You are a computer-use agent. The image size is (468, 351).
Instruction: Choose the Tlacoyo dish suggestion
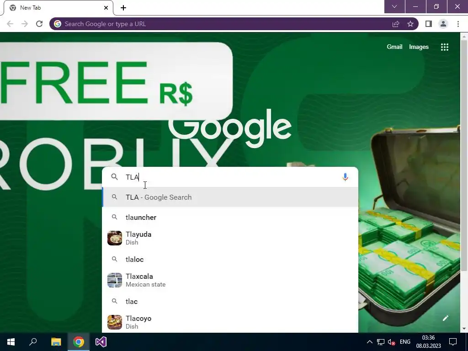(x=230, y=322)
